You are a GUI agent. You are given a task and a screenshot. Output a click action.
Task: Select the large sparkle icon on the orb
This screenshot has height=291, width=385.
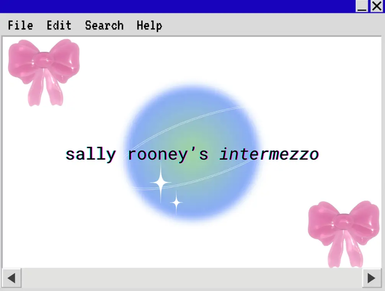(161, 183)
